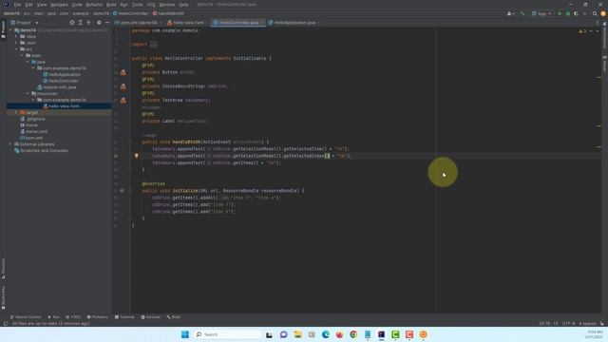Select module-info.java in project tree
Screen dimensions: 608x342
point(57,87)
